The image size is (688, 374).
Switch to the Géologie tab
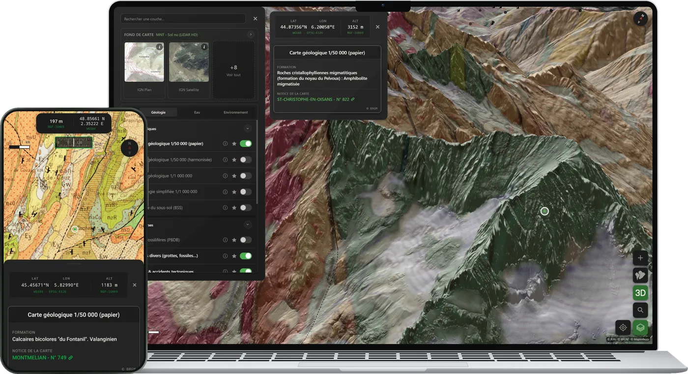tap(158, 112)
